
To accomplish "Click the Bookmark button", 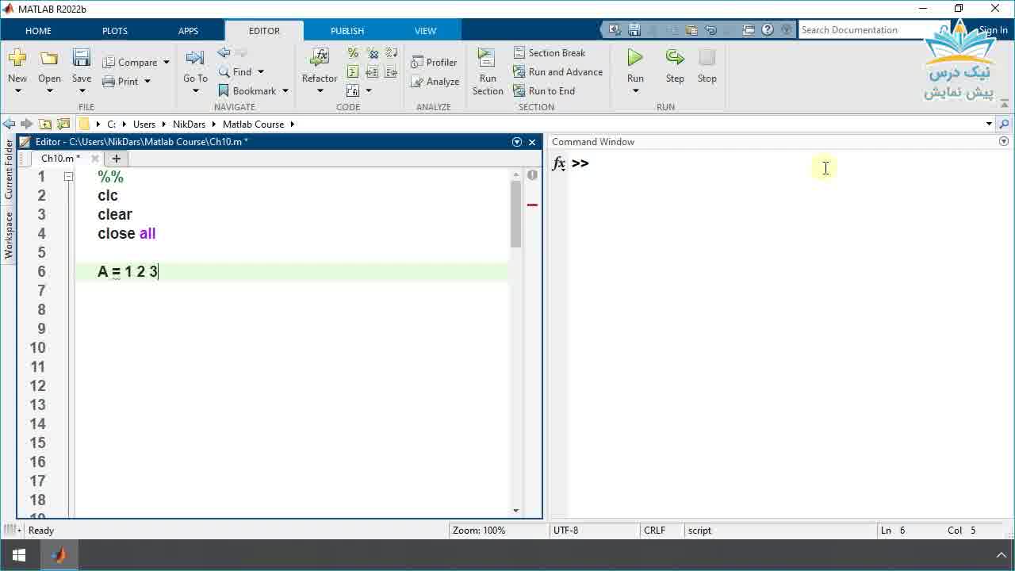I will [x=247, y=90].
